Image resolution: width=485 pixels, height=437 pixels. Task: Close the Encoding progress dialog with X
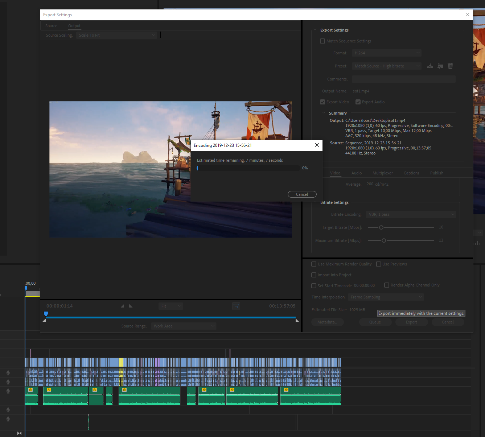click(317, 145)
